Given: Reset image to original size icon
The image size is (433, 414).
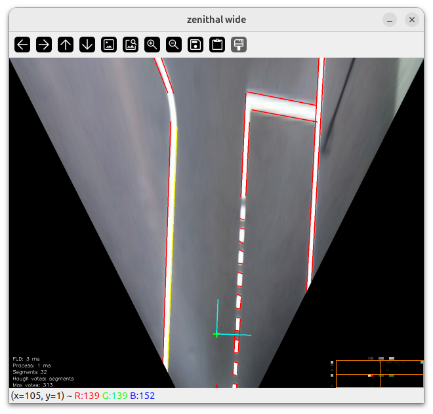Looking at the screenshot, I should (109, 45).
